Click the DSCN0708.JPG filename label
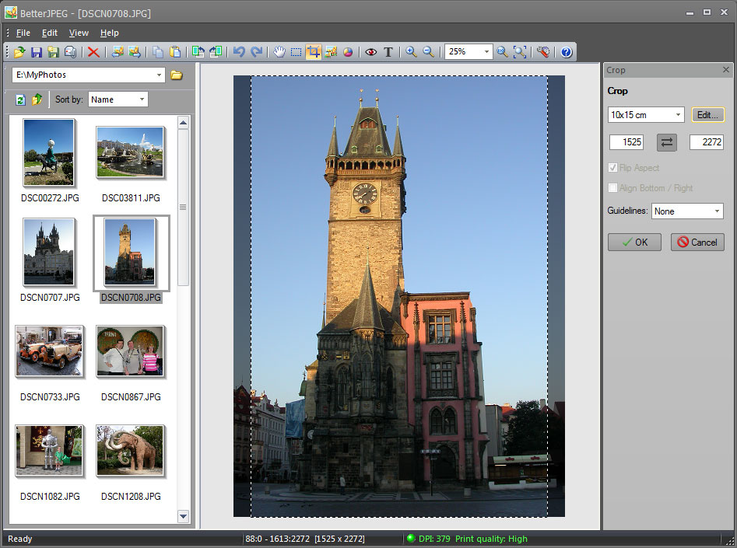737x548 pixels. [132, 298]
